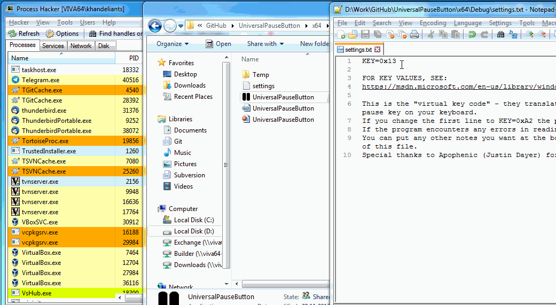556x305 pixels.
Task: Select Subversion library in navigation pane
Action: (190, 175)
